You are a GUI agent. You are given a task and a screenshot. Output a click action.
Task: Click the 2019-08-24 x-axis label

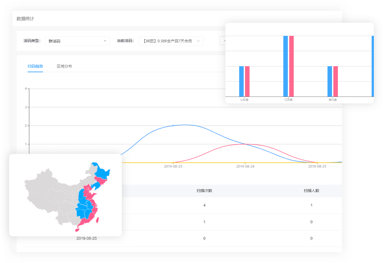coord(245,166)
